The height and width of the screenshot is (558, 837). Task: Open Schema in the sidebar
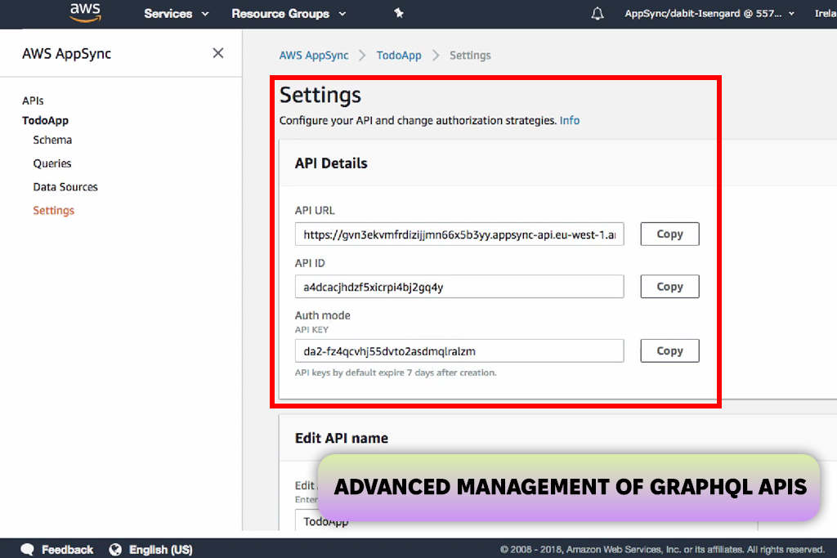(x=52, y=140)
